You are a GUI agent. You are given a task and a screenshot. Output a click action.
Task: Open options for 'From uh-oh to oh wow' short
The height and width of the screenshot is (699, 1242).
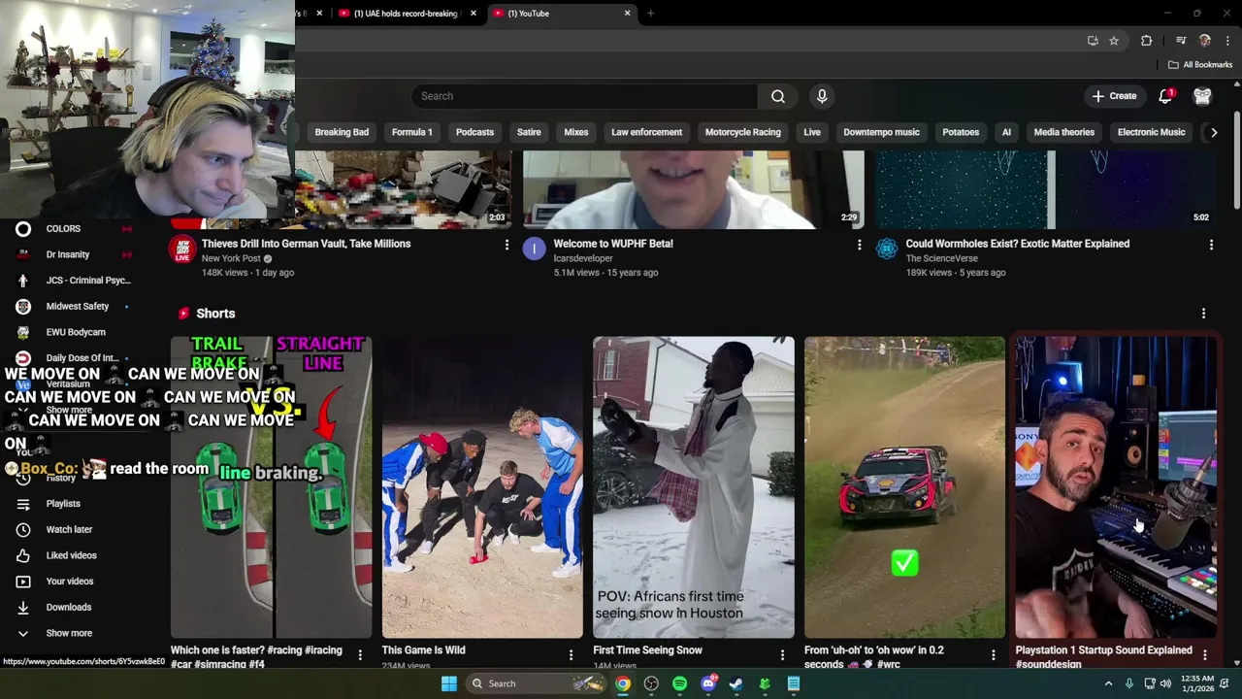click(x=993, y=655)
